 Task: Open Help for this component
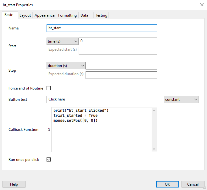[x=14, y=184]
